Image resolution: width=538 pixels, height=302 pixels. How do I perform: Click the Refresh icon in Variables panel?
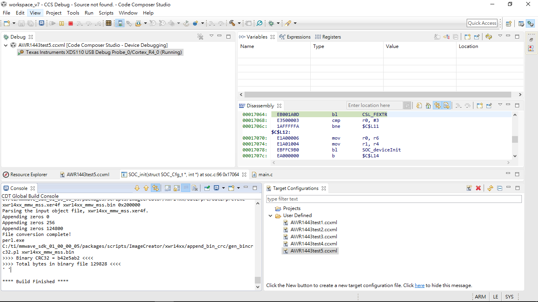[489, 37]
